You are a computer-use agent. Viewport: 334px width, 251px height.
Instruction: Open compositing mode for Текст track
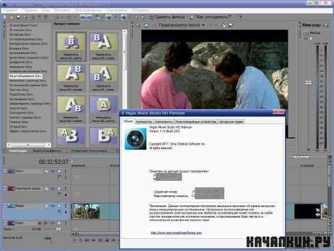(x=60, y=176)
